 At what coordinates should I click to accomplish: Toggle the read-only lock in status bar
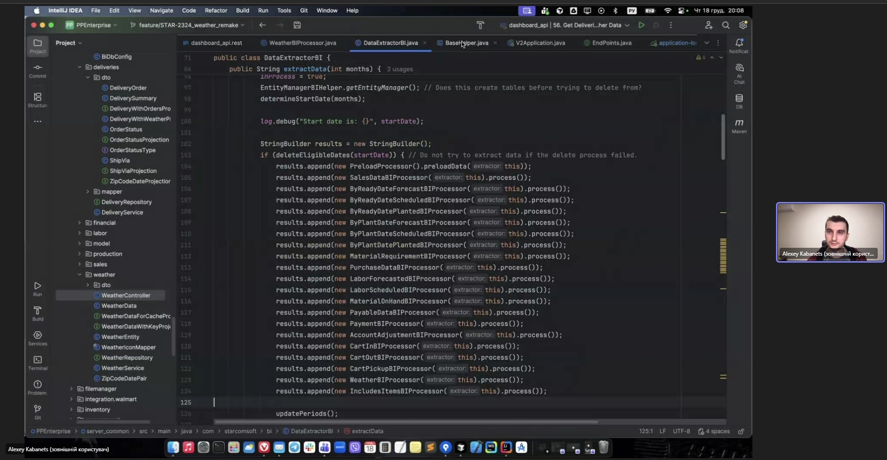(741, 431)
